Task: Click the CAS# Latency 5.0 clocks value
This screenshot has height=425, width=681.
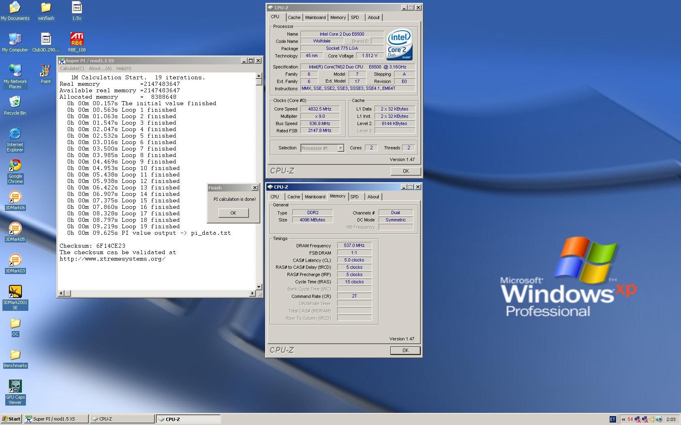Action: tap(354, 260)
